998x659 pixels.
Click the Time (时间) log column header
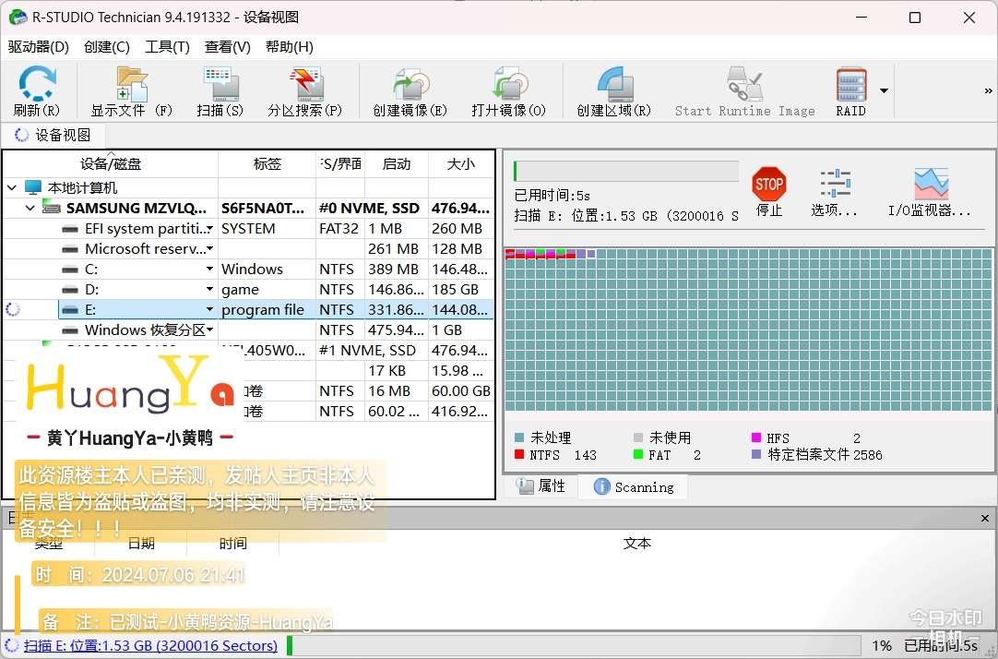(233, 544)
